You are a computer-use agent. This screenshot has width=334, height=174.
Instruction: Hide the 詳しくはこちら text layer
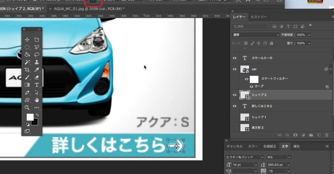[235, 106]
